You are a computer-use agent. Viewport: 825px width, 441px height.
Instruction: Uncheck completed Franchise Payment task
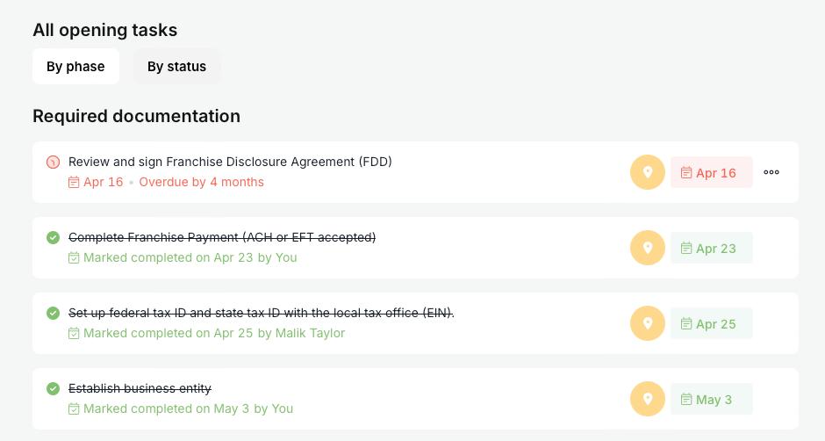pyautogui.click(x=53, y=237)
